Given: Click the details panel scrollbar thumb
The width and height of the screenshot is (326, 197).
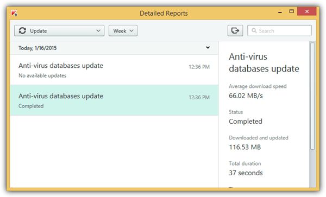Looking at the screenshot, I should [x=312, y=96].
